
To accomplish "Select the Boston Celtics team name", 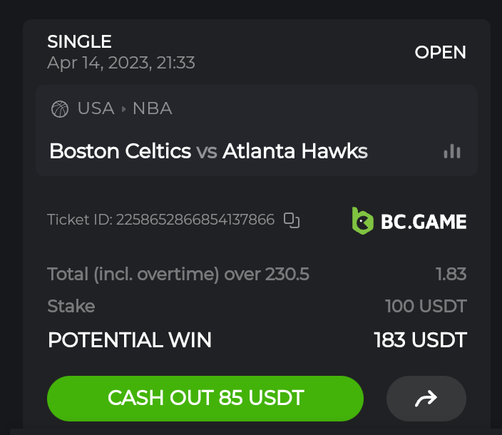I will [x=120, y=151].
